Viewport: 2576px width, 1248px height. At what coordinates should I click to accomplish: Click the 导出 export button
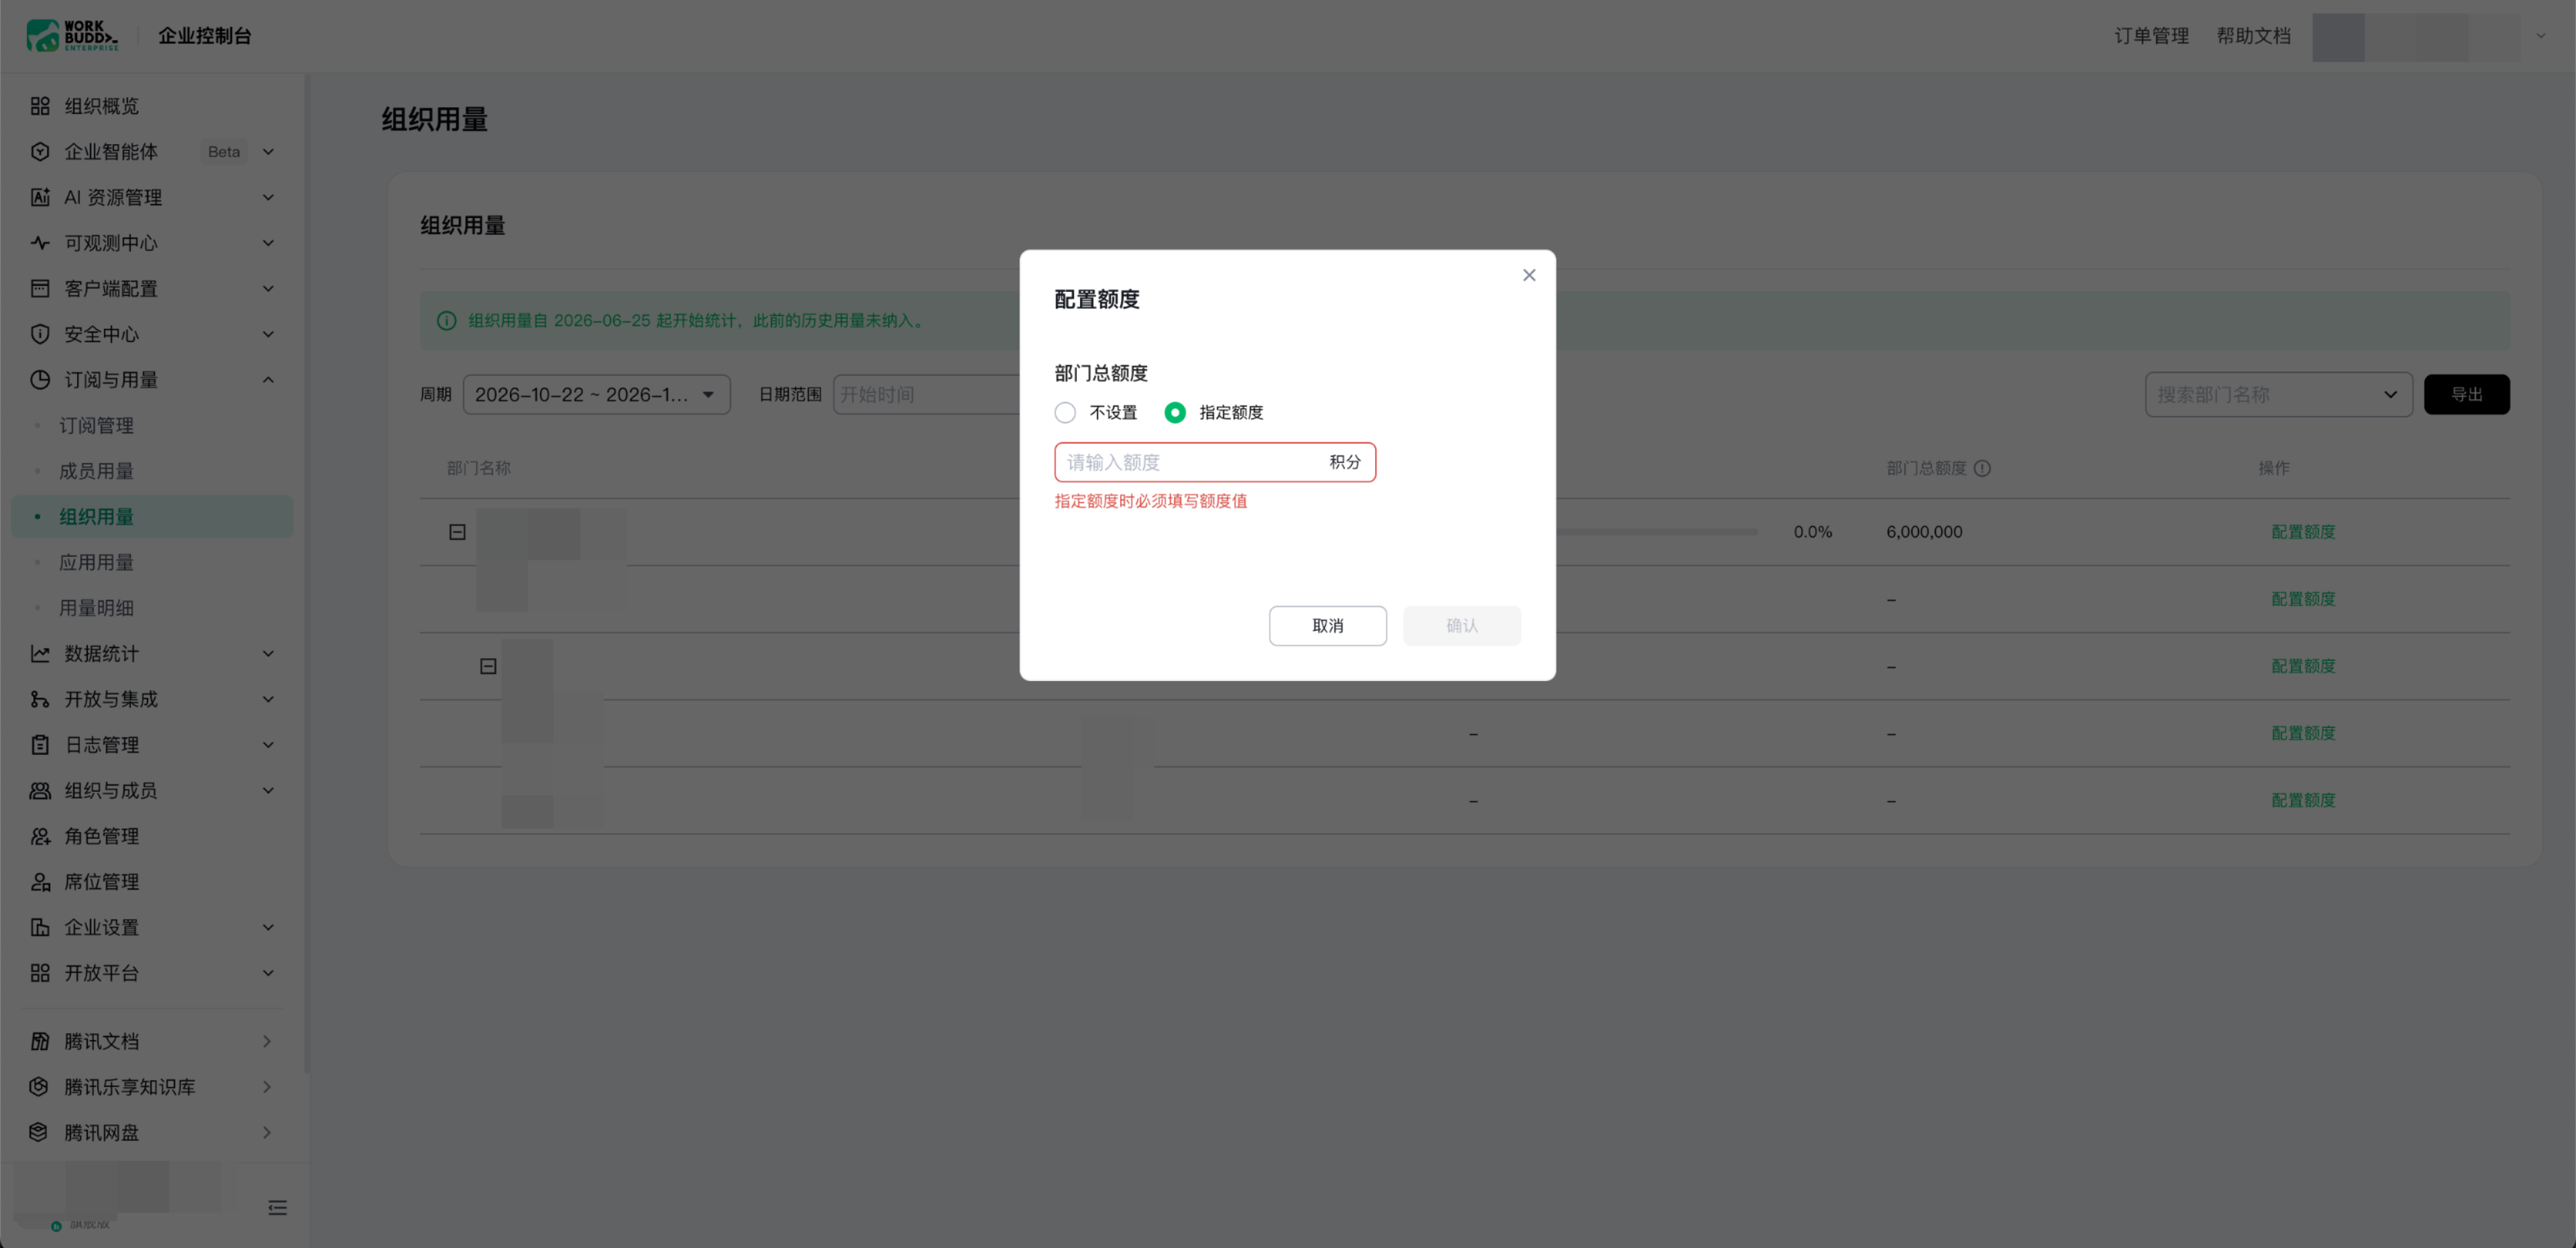[2466, 395]
